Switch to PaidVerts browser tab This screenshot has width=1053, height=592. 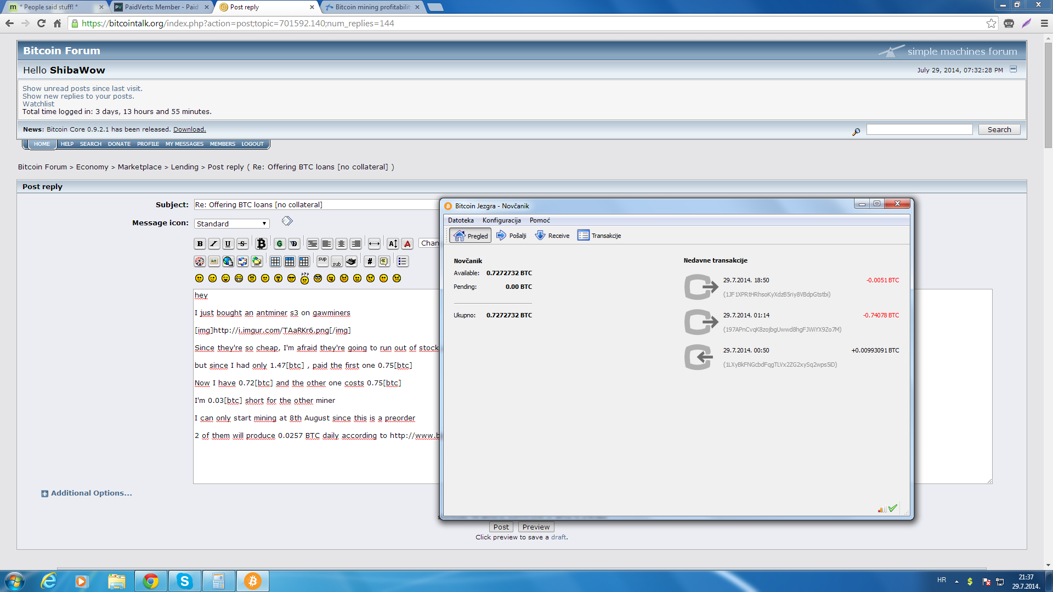[162, 7]
